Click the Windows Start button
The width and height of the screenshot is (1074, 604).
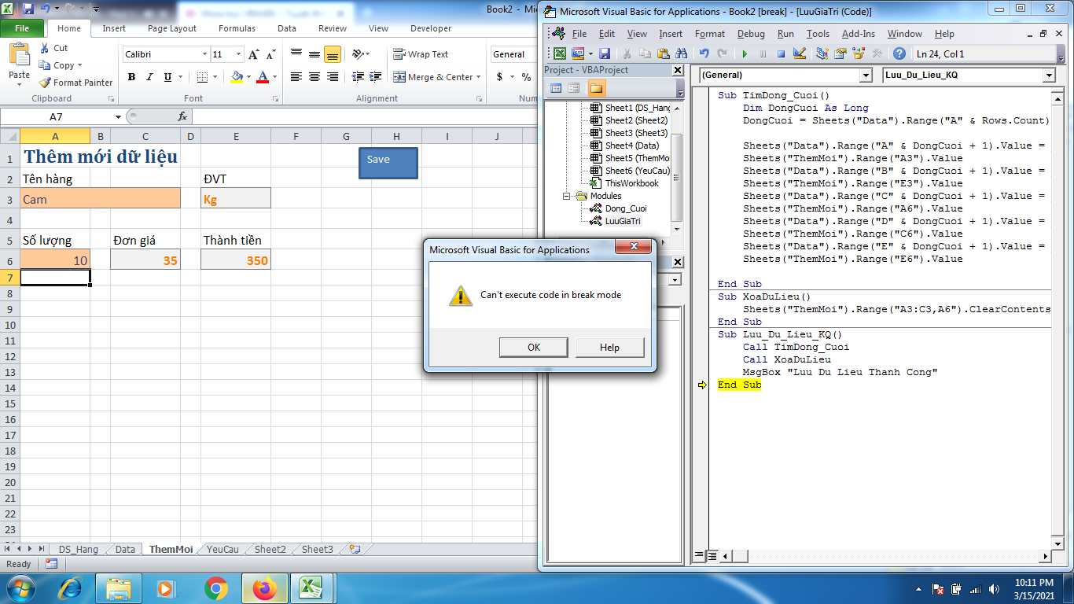19,588
